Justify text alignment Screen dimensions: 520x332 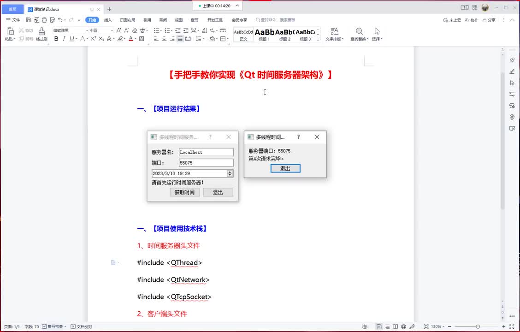point(180,39)
